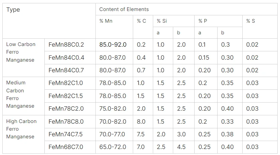Click the "% P" column header
Screen dimensions: 280x155
(x=203, y=21)
